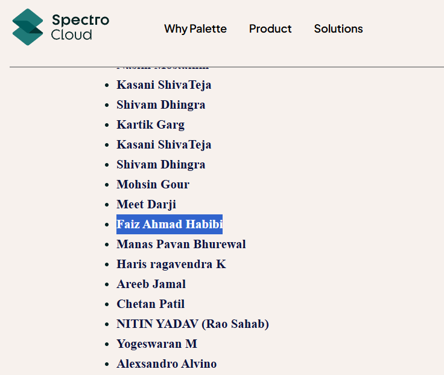
Task: Click the second Shivam Dhingra entry
Action: (160, 165)
